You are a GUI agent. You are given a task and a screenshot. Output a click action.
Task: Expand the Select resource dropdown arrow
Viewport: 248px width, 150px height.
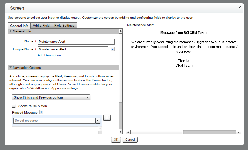[98, 121]
